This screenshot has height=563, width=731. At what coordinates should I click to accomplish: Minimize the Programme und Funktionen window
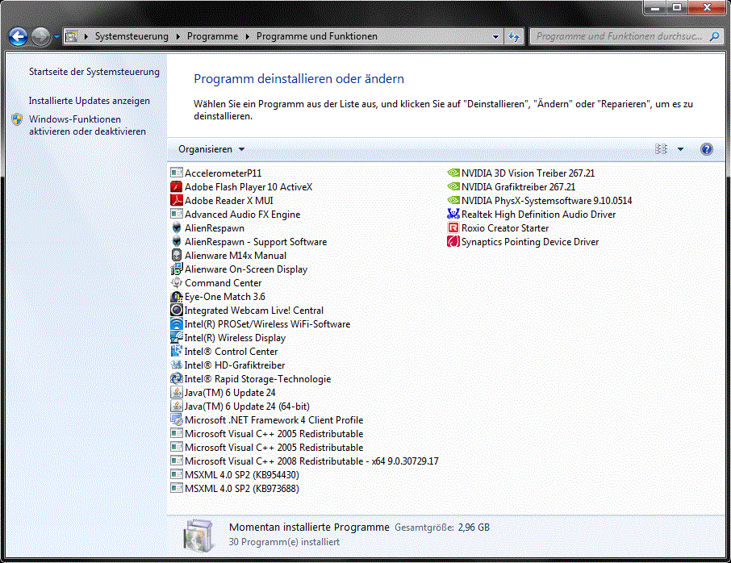coord(655,8)
